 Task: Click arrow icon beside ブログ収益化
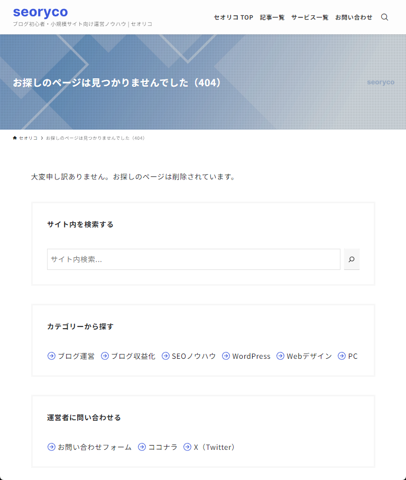pos(105,356)
